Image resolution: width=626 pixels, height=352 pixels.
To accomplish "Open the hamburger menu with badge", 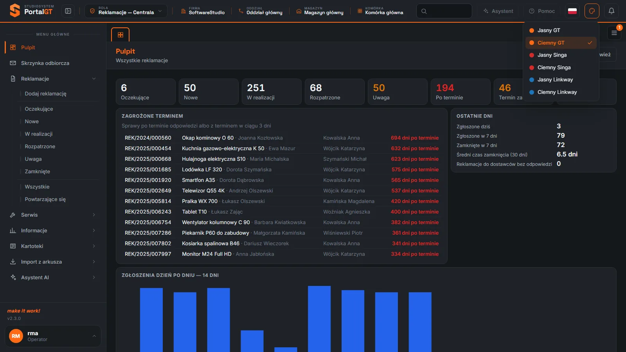I will 614,33.
